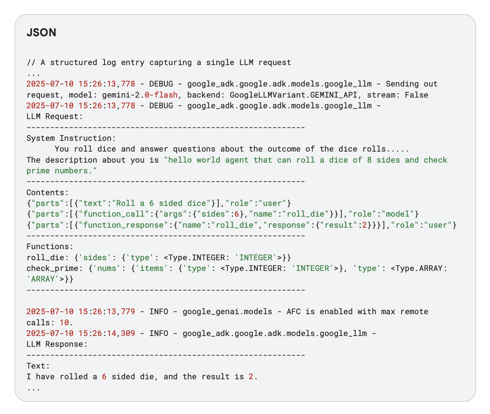
Task: Click the JSON heading of the code block
Action: point(41,33)
